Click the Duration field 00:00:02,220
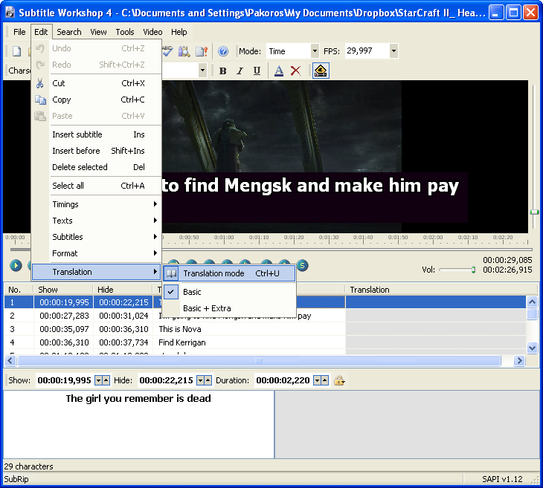Screen dimensions: 543x488 [x=283, y=380]
